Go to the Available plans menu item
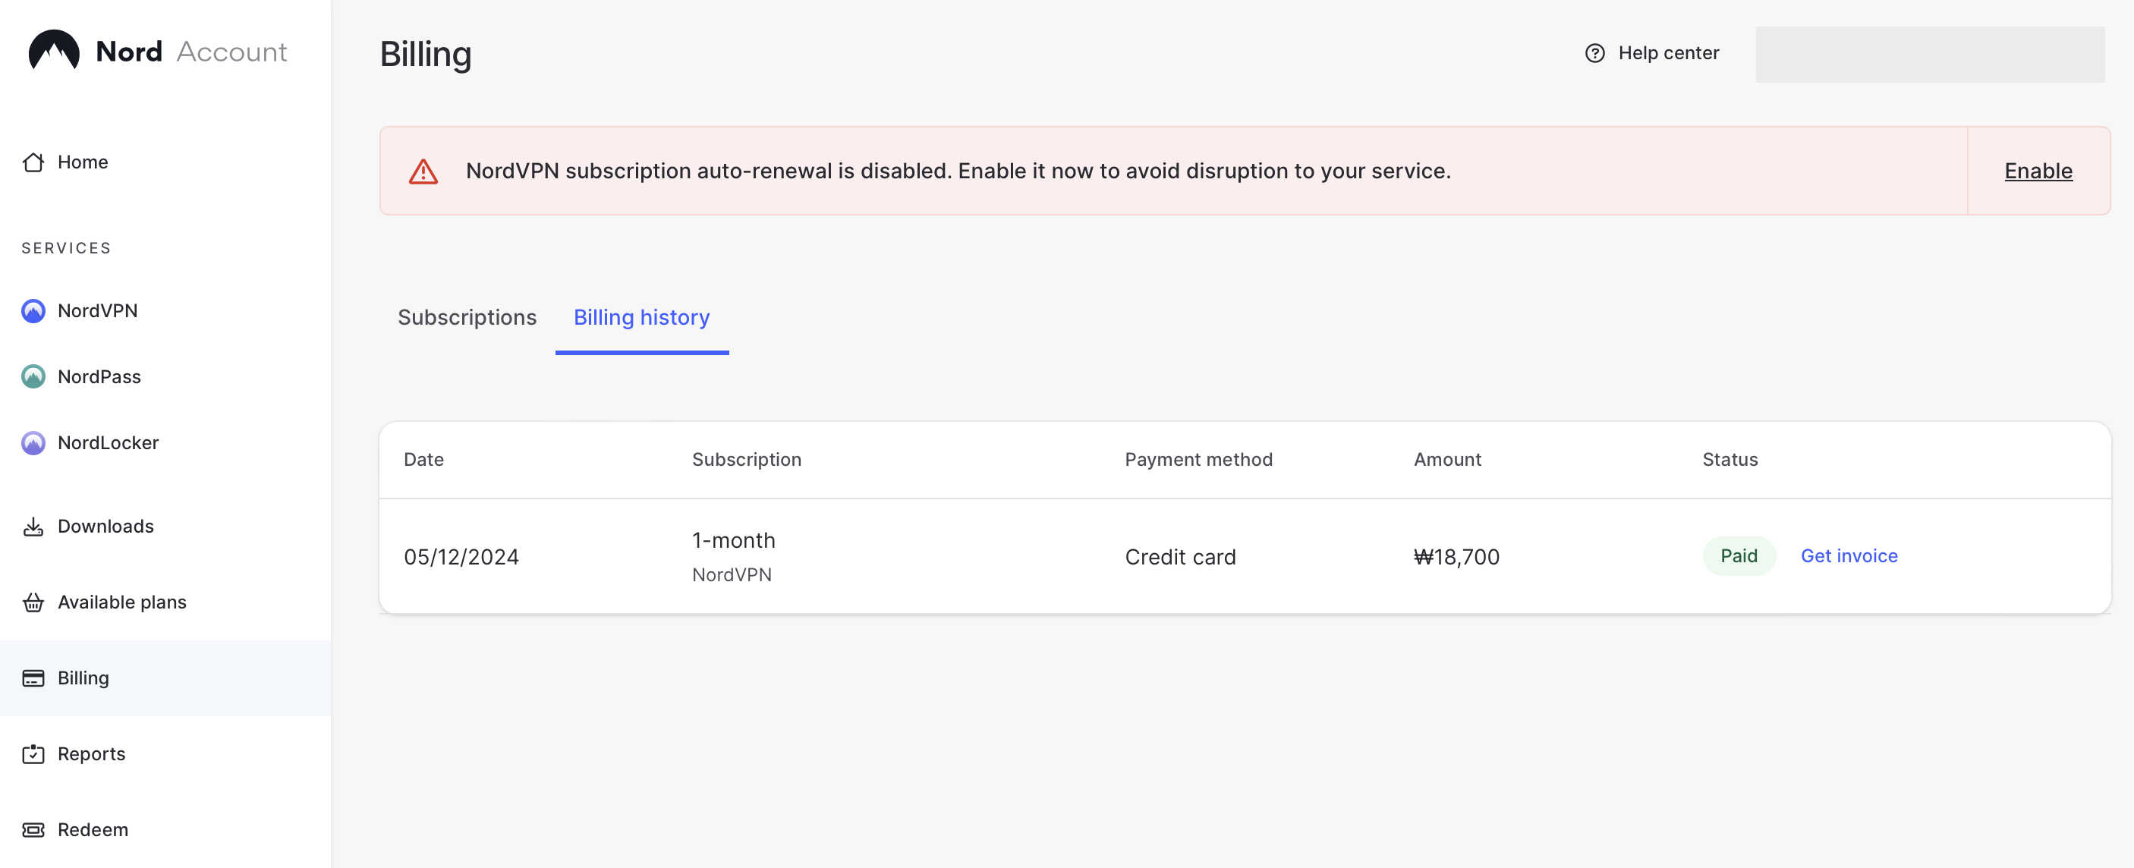 click(x=121, y=602)
